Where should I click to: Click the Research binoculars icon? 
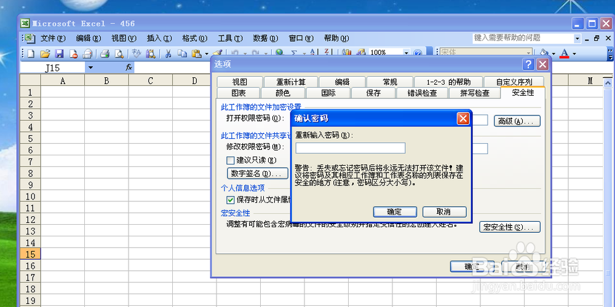coord(151,53)
